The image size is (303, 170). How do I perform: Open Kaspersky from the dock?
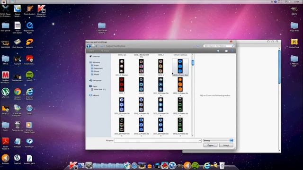tap(73, 165)
